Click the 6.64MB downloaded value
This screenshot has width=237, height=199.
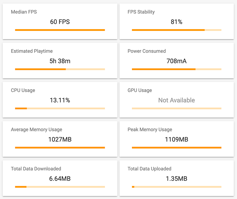pos(60,178)
